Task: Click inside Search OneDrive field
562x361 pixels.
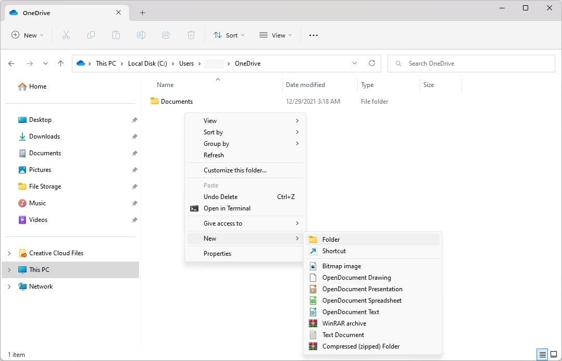Action: (x=471, y=64)
